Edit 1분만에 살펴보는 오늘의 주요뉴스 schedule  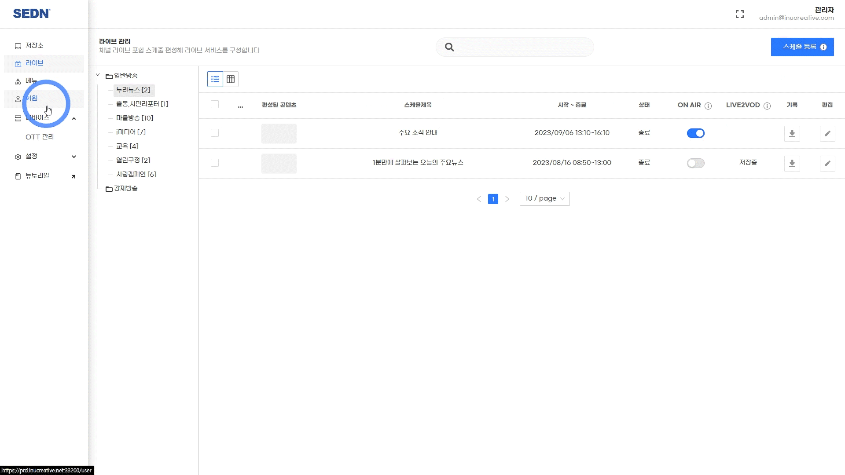pos(827,163)
